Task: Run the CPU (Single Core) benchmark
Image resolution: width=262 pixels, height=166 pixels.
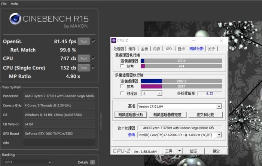Action: coord(84,68)
